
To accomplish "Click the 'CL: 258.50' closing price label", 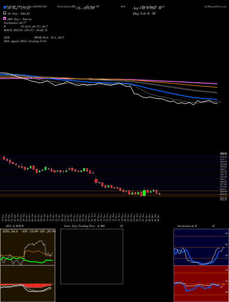I will click(85, 8).
